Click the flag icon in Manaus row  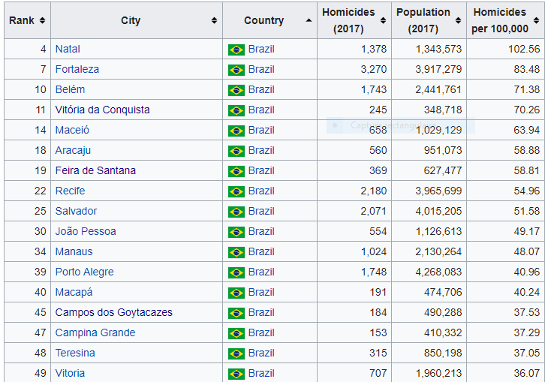[236, 252]
